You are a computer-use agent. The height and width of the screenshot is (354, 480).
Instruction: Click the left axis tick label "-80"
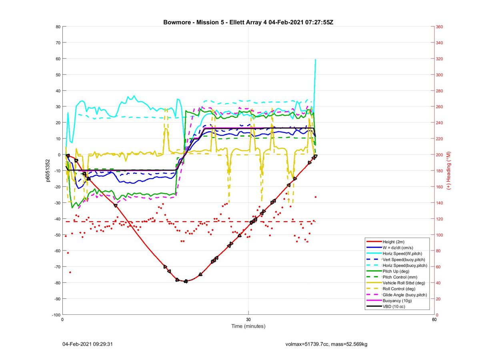click(57, 283)
